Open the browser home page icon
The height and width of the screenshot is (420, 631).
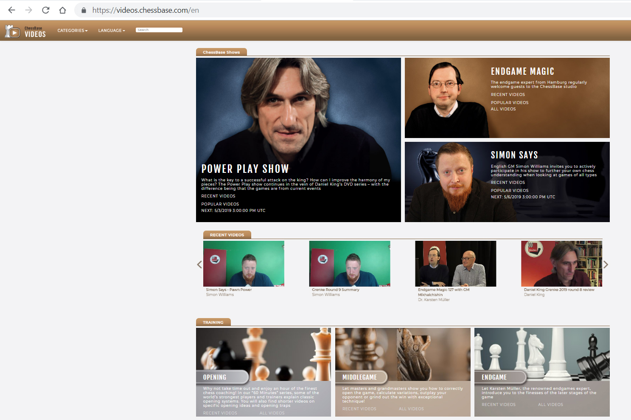tap(62, 10)
